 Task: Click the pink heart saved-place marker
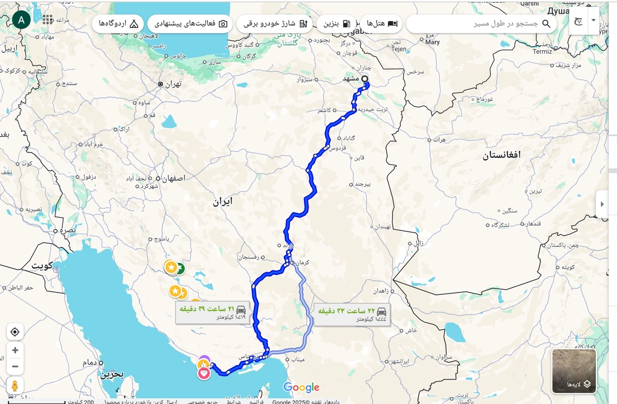click(x=204, y=373)
